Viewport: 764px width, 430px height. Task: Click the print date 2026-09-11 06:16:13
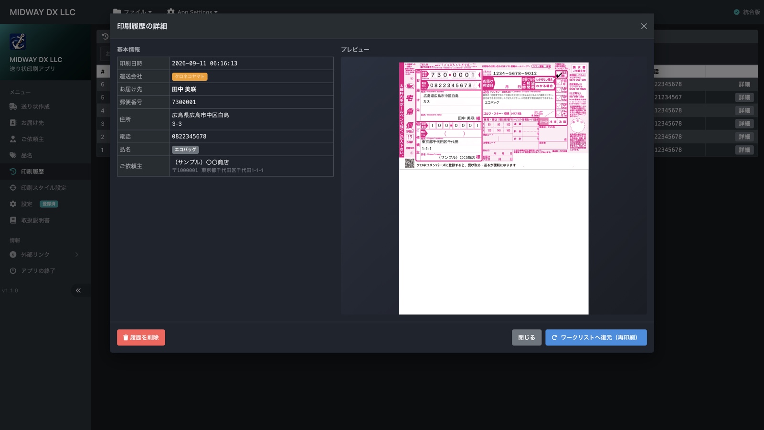click(204, 64)
